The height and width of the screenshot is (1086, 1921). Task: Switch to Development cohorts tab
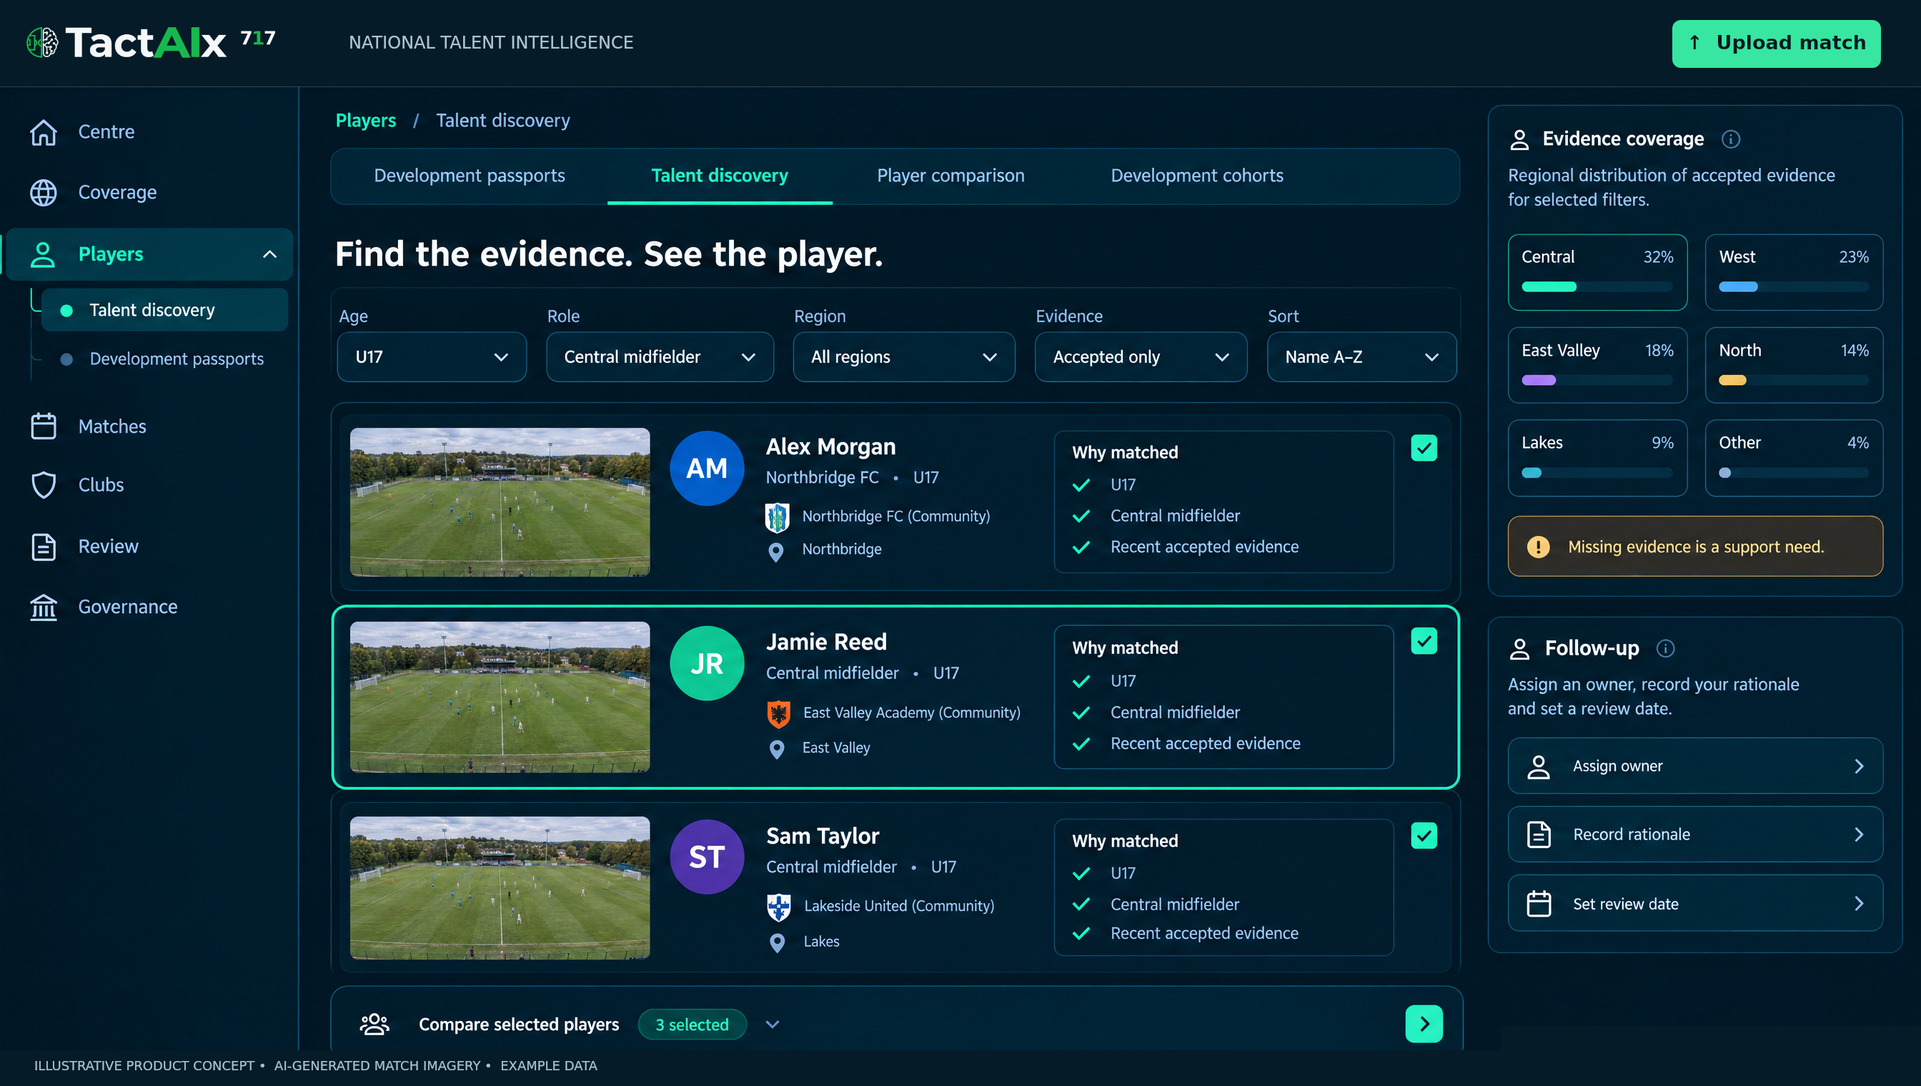(1196, 176)
